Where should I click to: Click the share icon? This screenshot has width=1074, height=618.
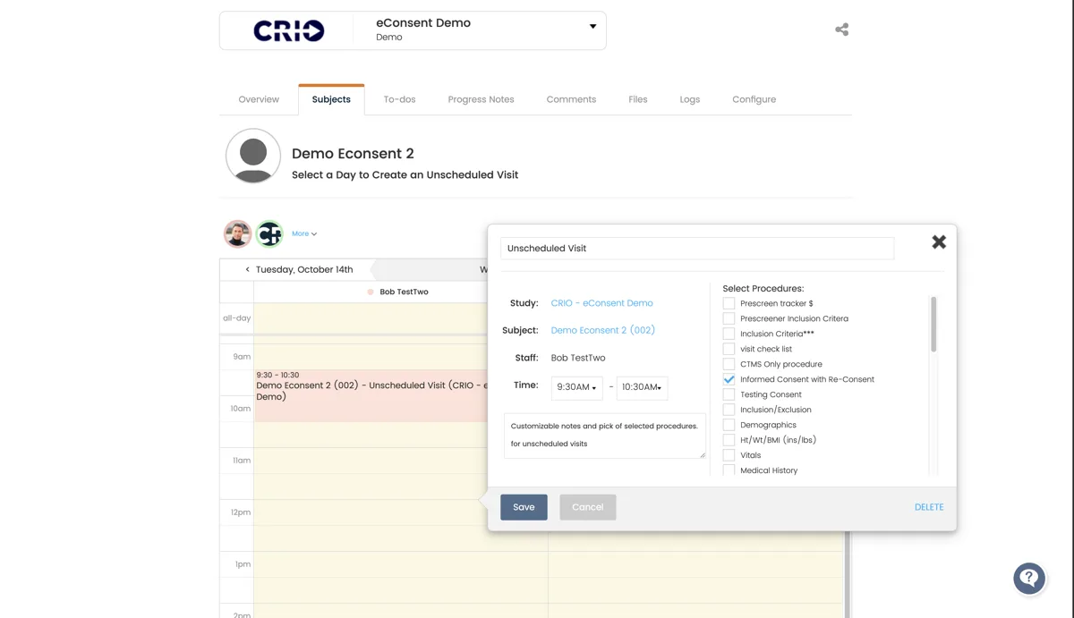pos(840,28)
